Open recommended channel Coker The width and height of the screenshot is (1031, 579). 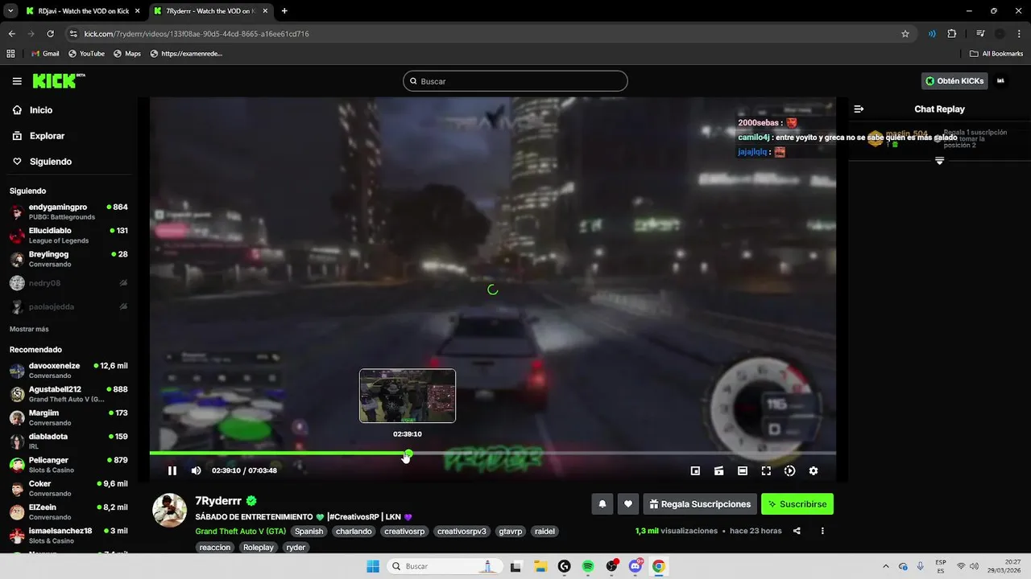68,488
